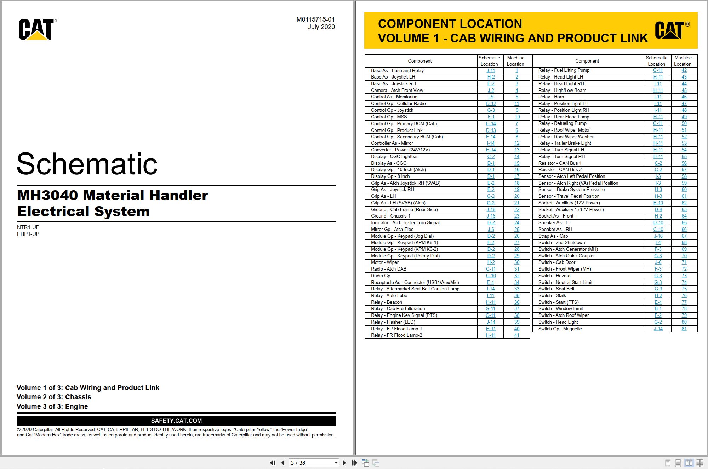The image size is (708, 469).
Task: Follow machine location link 10
Action: pos(517,117)
